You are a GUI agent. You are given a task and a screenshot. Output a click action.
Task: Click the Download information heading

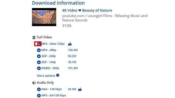pos(58,3)
